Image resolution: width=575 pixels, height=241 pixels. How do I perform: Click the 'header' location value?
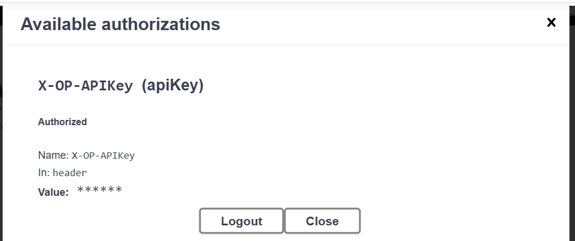(70, 173)
